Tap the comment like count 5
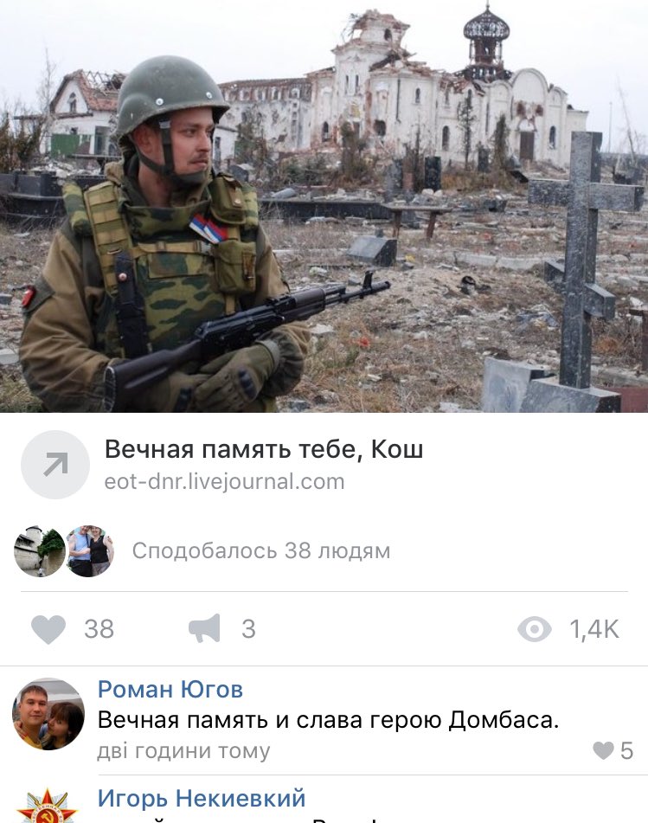Image resolution: width=648 pixels, height=823 pixels. [627, 751]
